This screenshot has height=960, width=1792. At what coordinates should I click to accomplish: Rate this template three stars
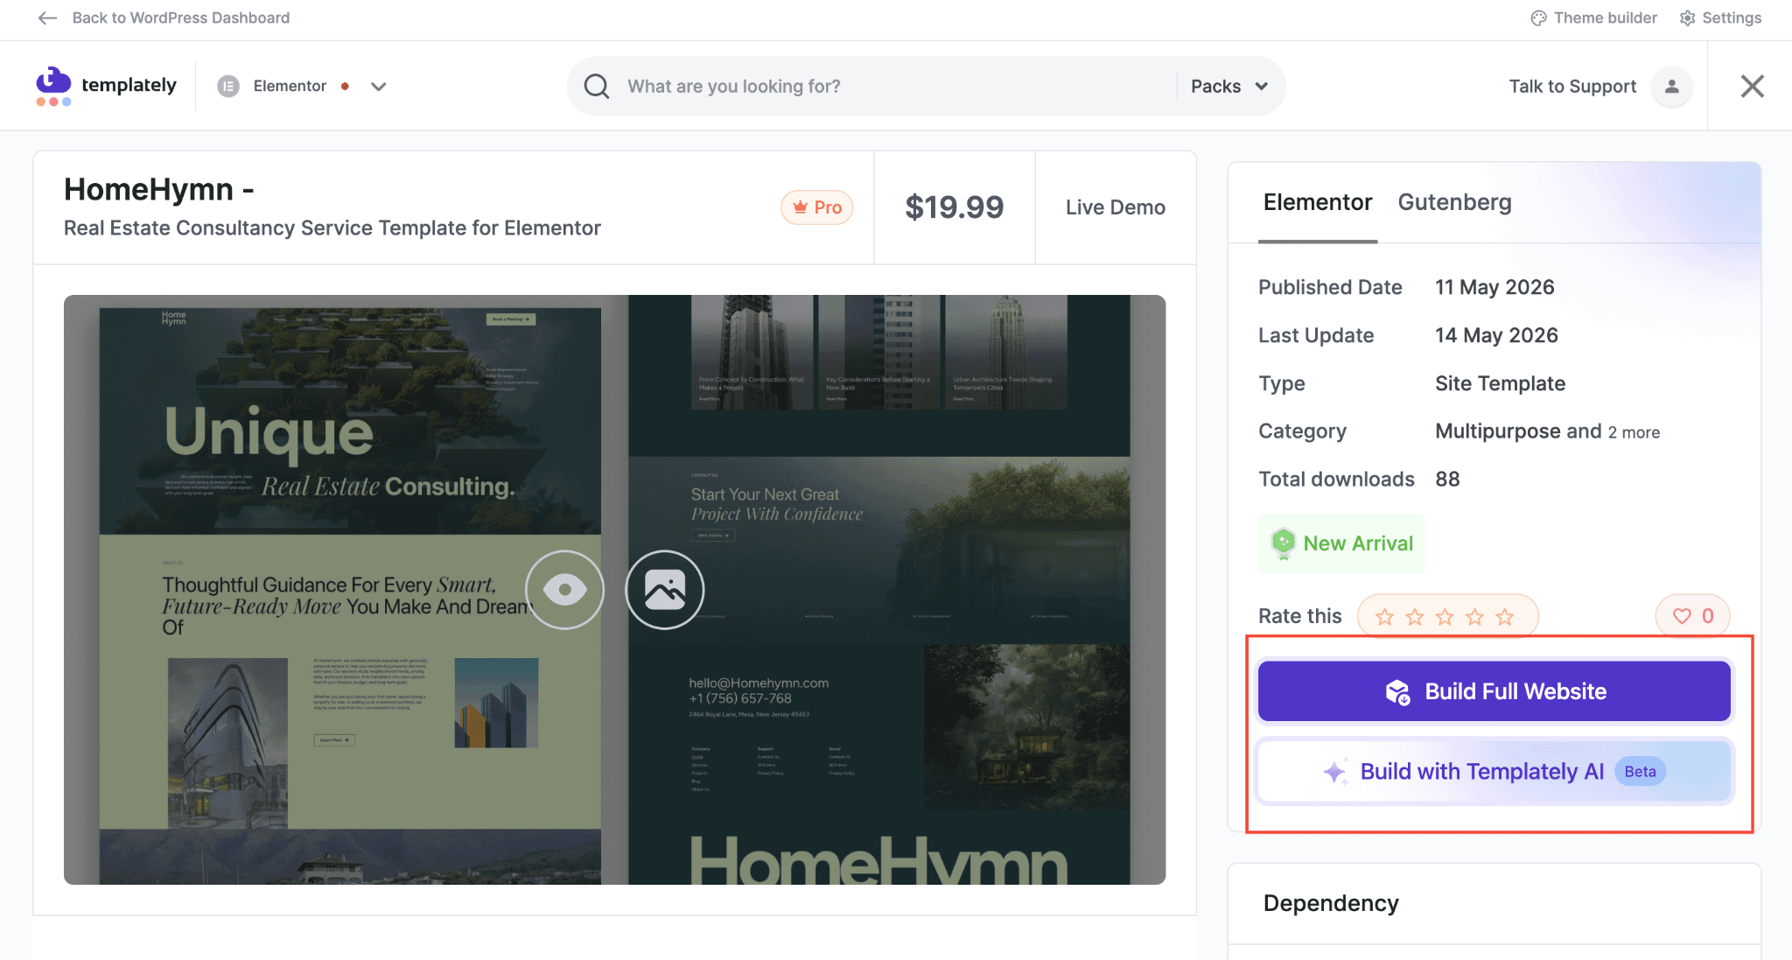[x=1445, y=617]
